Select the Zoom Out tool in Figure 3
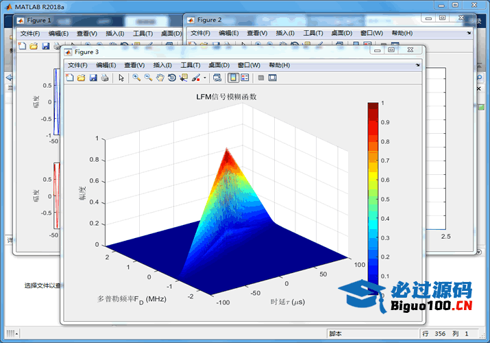This screenshot has width=490, height=343. [x=148, y=78]
